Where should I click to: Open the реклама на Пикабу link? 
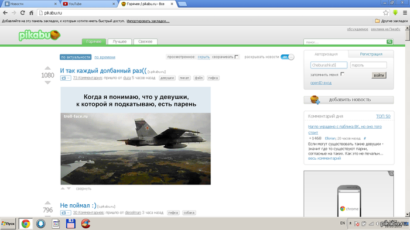coord(385,29)
